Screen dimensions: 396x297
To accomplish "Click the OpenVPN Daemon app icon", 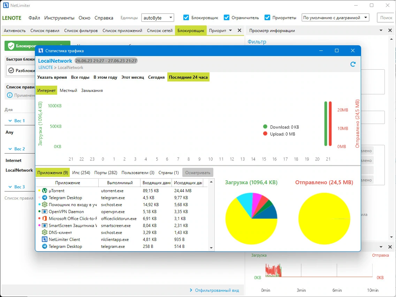I will [x=45, y=212].
